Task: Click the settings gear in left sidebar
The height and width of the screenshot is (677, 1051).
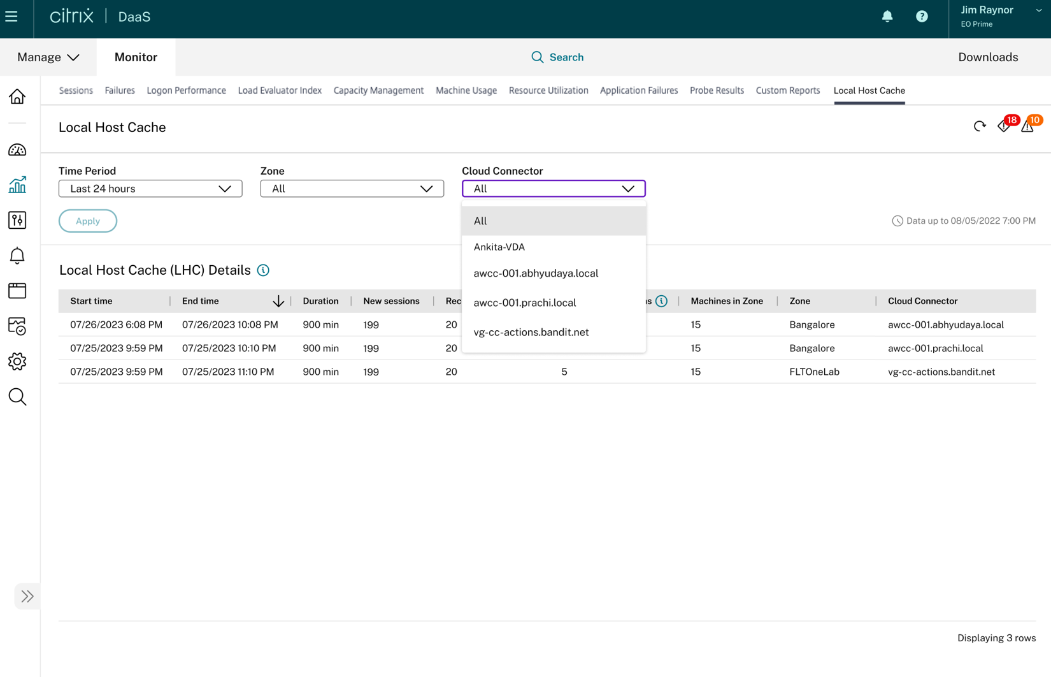Action: pos(17,361)
